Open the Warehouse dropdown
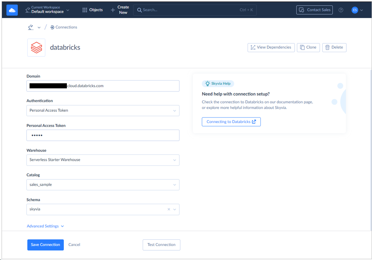372x260 pixels. (103, 160)
